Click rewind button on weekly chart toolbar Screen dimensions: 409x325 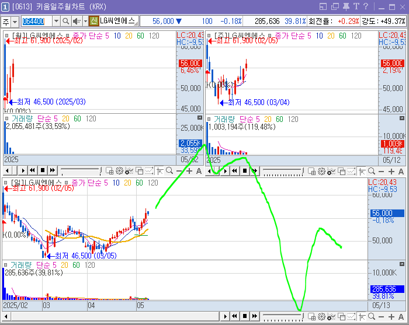(x=234, y=171)
